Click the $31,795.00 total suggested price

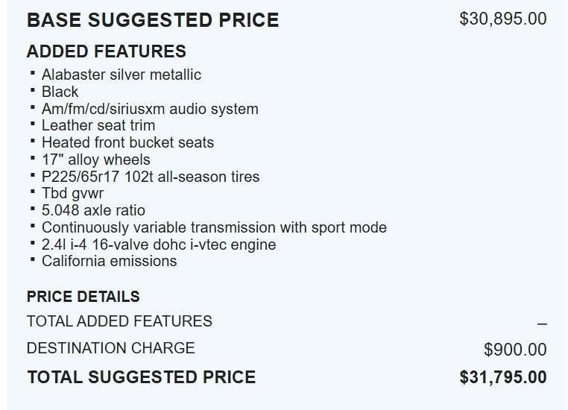coord(502,377)
